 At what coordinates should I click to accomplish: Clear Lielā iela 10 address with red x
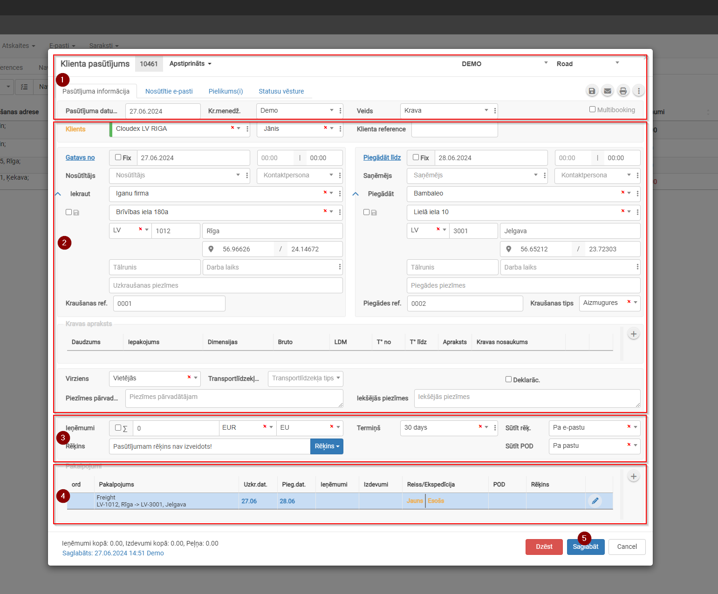(x=623, y=211)
